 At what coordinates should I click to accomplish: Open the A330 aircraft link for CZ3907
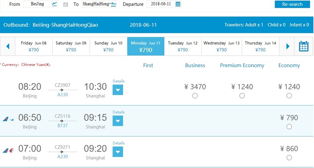(x=62, y=95)
